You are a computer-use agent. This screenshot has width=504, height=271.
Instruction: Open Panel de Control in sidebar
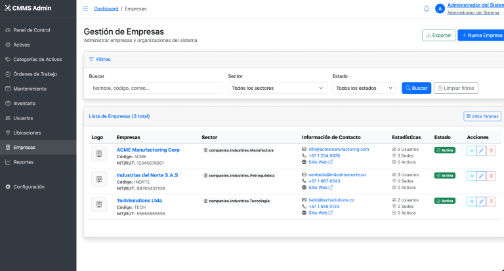[38, 30]
